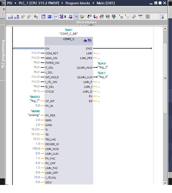Toggle absolute/symbolic operands display
The image size is (172, 193).
point(61,17)
